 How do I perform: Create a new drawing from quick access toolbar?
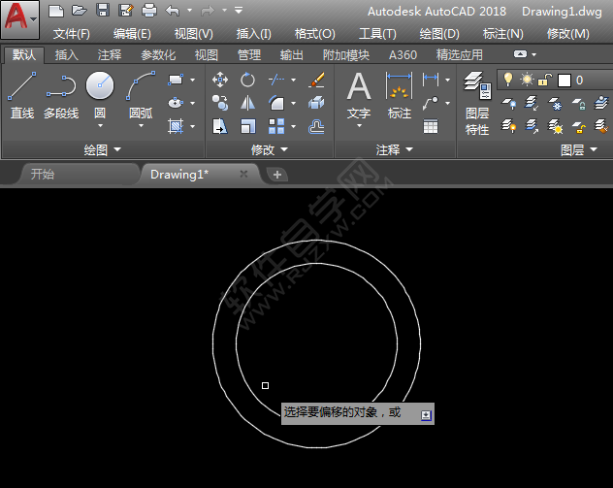point(56,11)
